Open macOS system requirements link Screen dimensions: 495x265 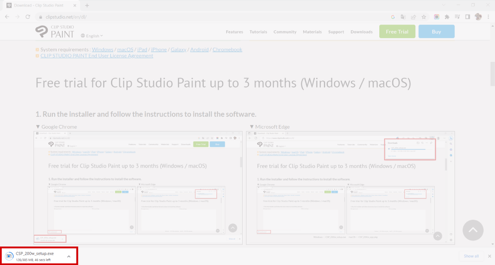(x=125, y=49)
